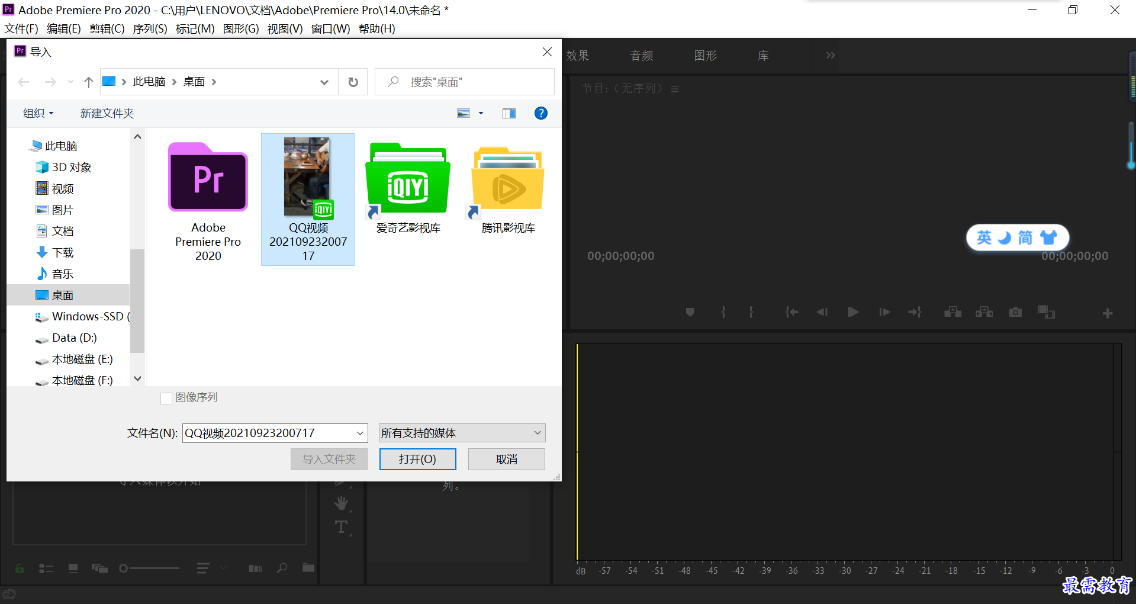Click Go to In point button

coord(791,312)
